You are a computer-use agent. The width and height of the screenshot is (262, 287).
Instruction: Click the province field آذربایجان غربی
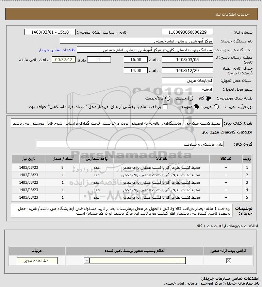coord(187,80)
